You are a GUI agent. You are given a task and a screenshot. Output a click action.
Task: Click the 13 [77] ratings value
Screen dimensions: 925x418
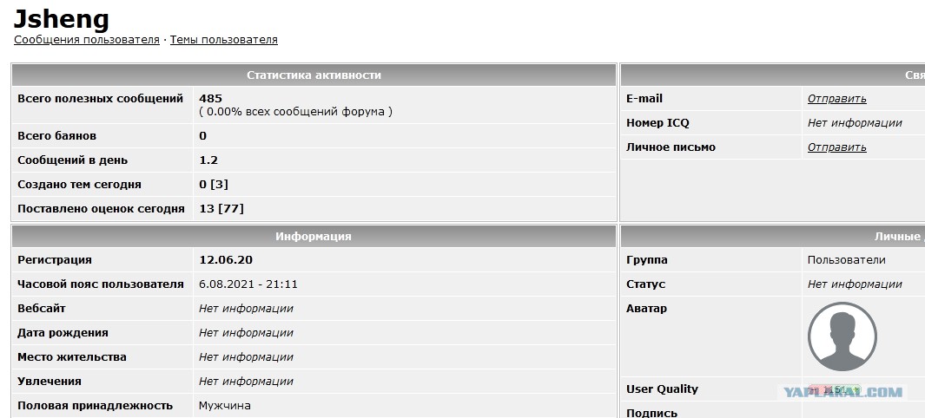221,209
